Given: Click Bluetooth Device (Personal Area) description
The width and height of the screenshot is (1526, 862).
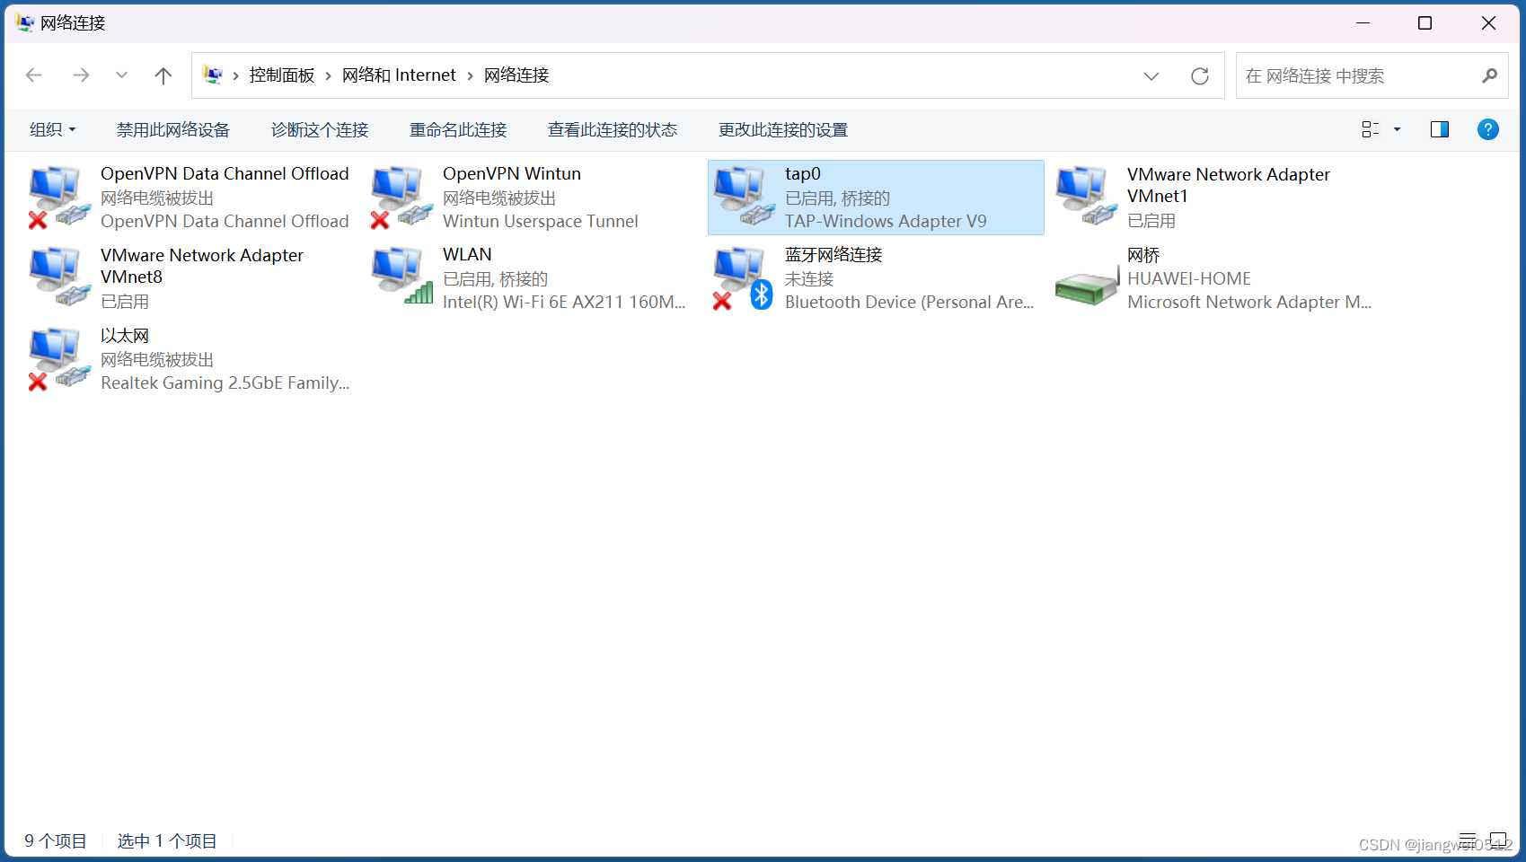Looking at the screenshot, I should 909,302.
